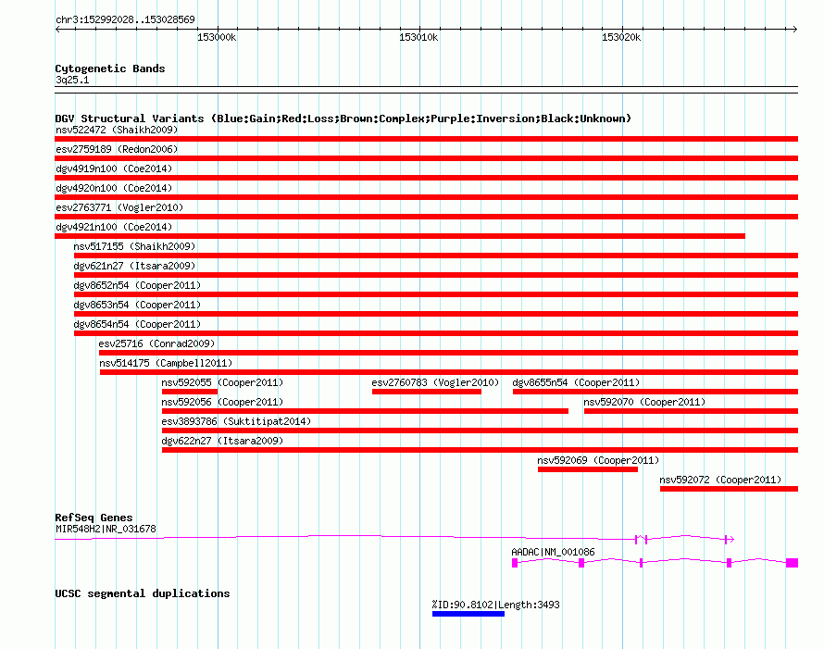
Task: Select nsv517155 (Shaikh2009) variant label
Action: 134,246
